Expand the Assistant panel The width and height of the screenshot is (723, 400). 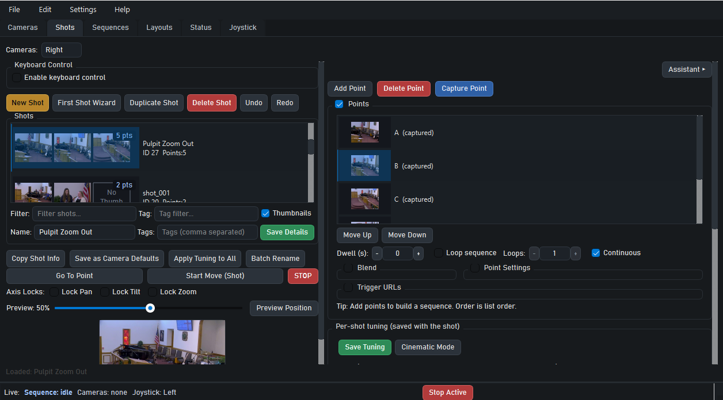(x=686, y=69)
